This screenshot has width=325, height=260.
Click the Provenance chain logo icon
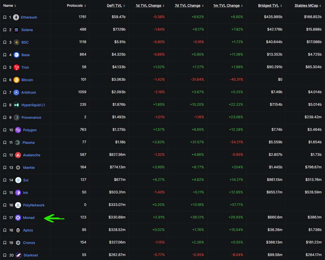coord(17,118)
